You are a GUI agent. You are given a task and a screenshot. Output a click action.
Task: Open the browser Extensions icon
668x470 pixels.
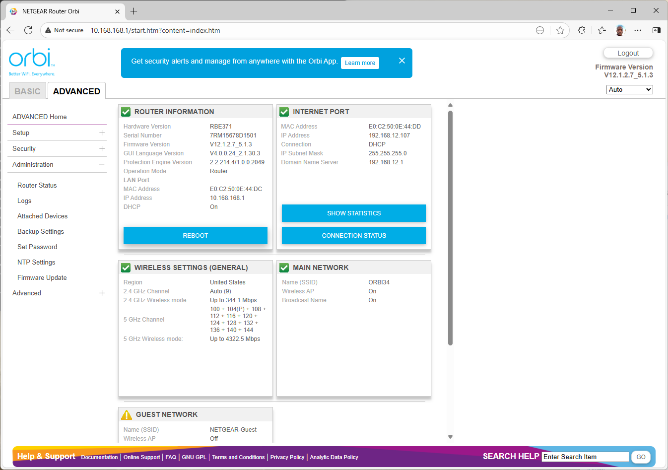click(x=582, y=30)
